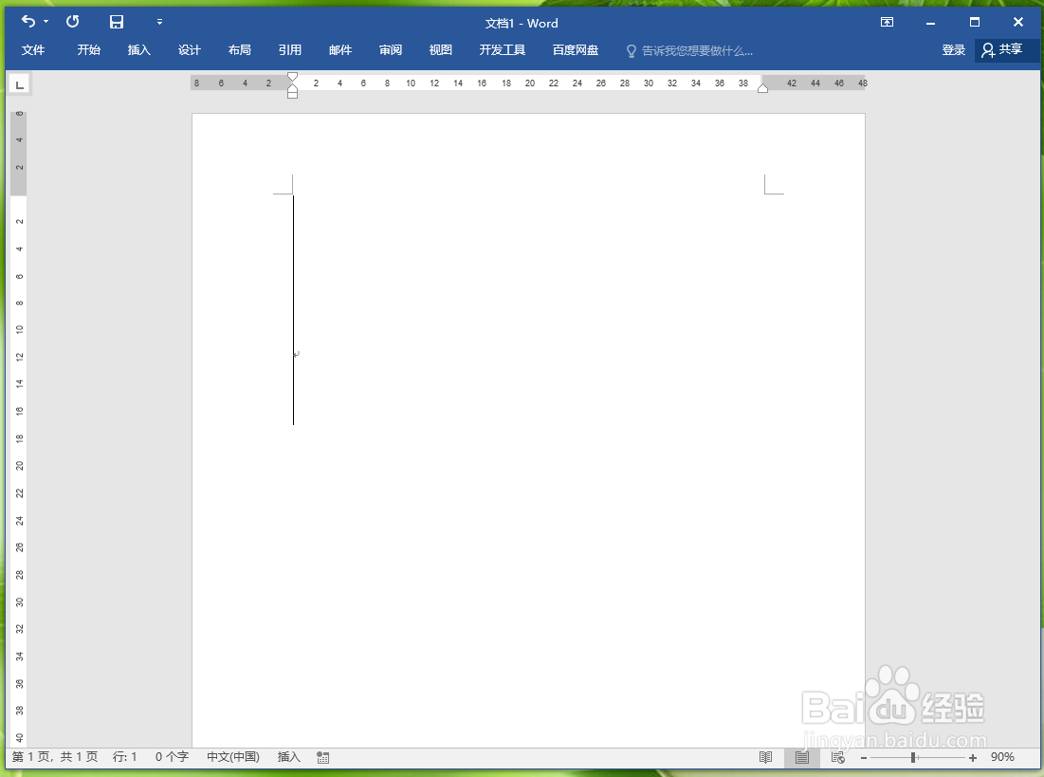Click the first line indent marker on ruler

tap(292, 77)
